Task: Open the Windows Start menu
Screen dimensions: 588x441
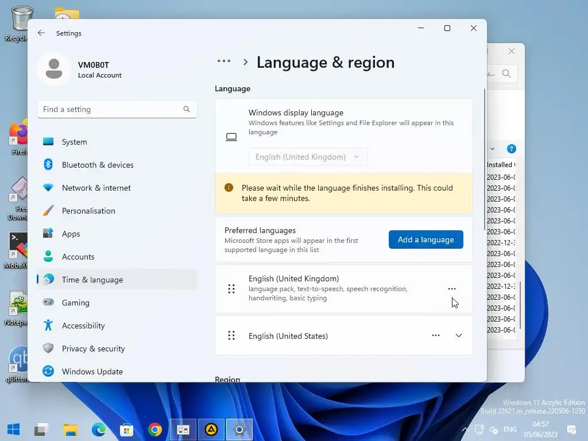Action: point(14,430)
